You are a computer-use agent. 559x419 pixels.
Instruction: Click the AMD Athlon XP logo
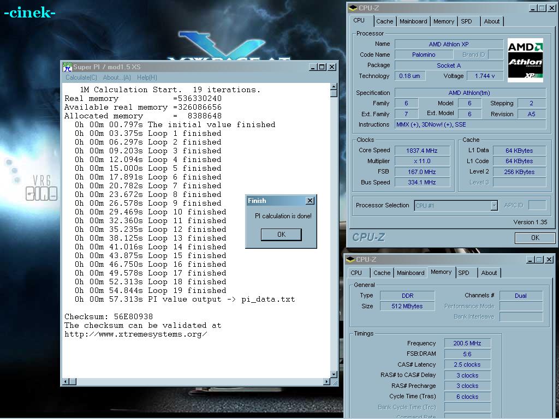(x=525, y=60)
